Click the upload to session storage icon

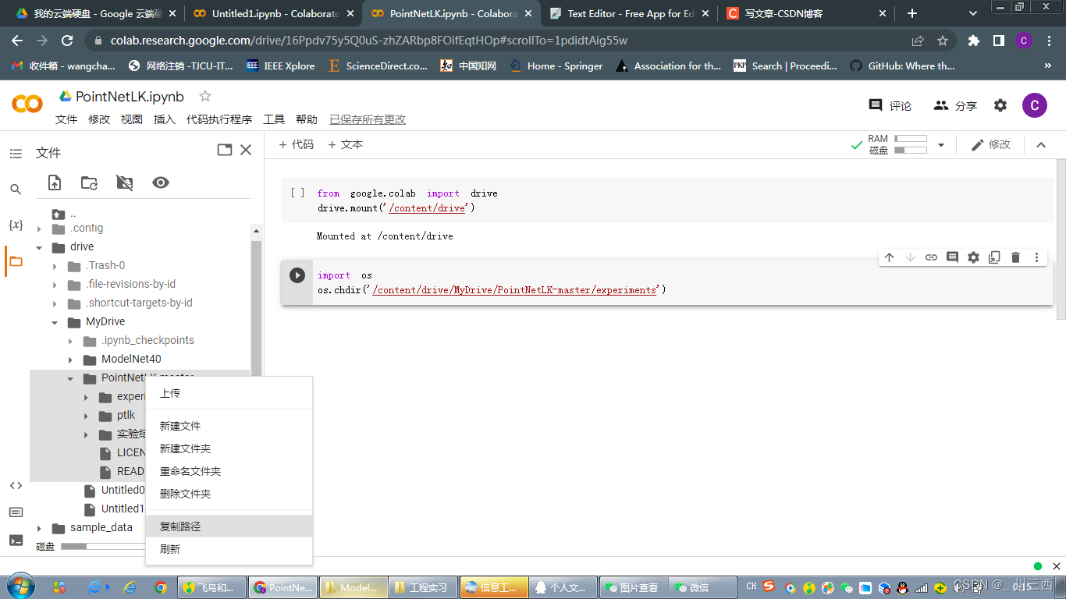[55, 183]
